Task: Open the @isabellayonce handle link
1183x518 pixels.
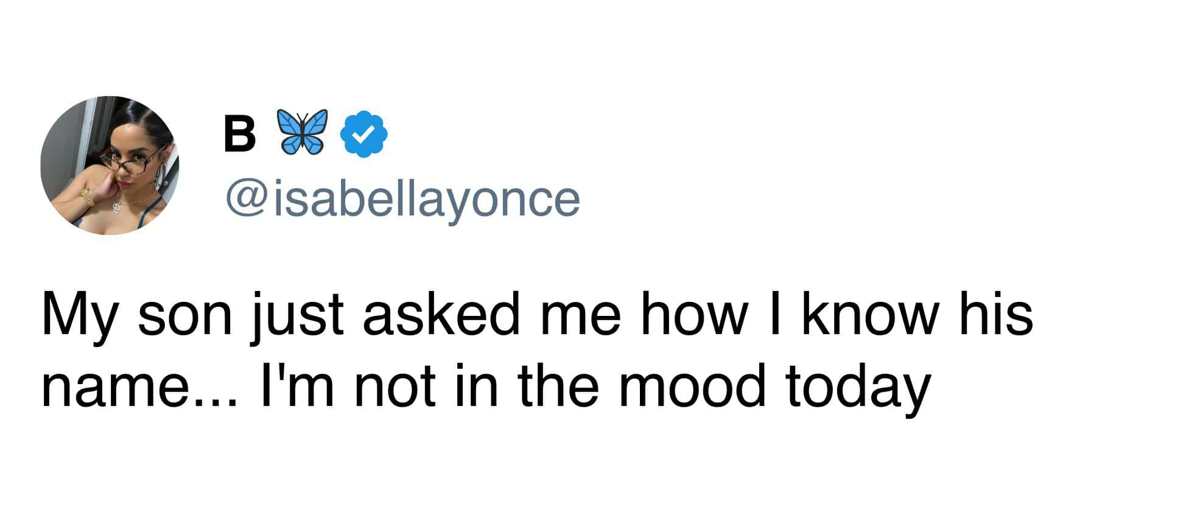Action: [x=402, y=198]
